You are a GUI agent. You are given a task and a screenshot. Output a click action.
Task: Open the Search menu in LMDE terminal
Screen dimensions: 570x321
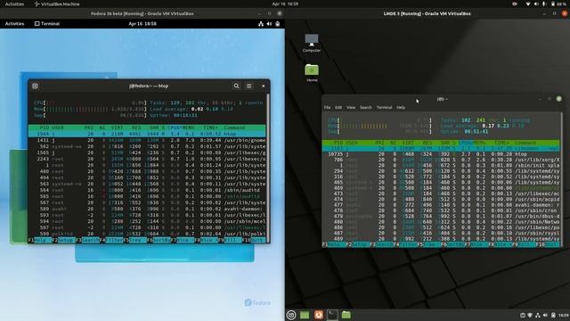[366, 107]
